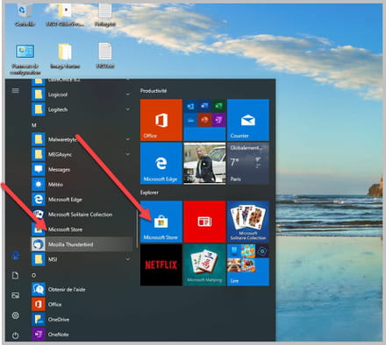Open Microsoft Store in the app list
This screenshot has width=386, height=345.
(x=82, y=229)
